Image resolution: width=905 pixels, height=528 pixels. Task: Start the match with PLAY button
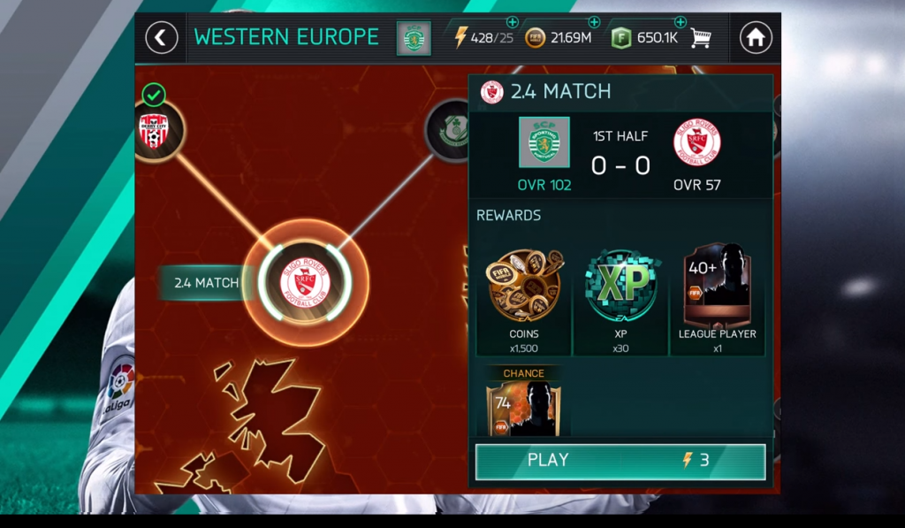(x=620, y=461)
